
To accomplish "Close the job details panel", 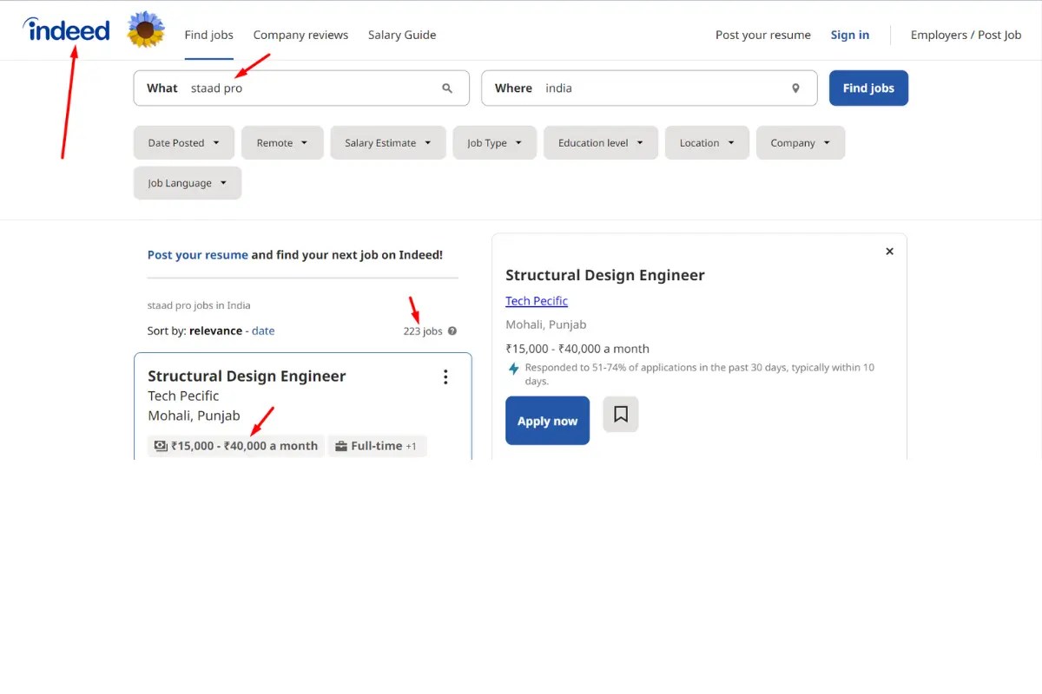I will pyautogui.click(x=889, y=252).
